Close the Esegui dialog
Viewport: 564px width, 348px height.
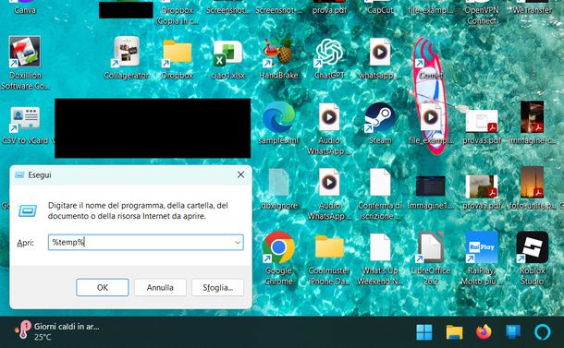coord(240,174)
